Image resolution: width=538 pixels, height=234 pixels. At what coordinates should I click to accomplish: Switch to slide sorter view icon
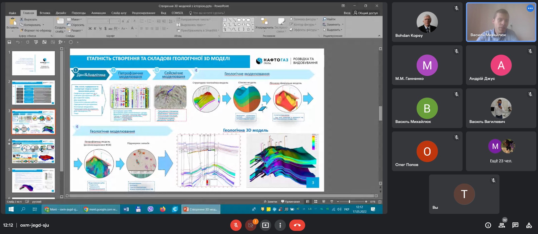click(x=316, y=202)
